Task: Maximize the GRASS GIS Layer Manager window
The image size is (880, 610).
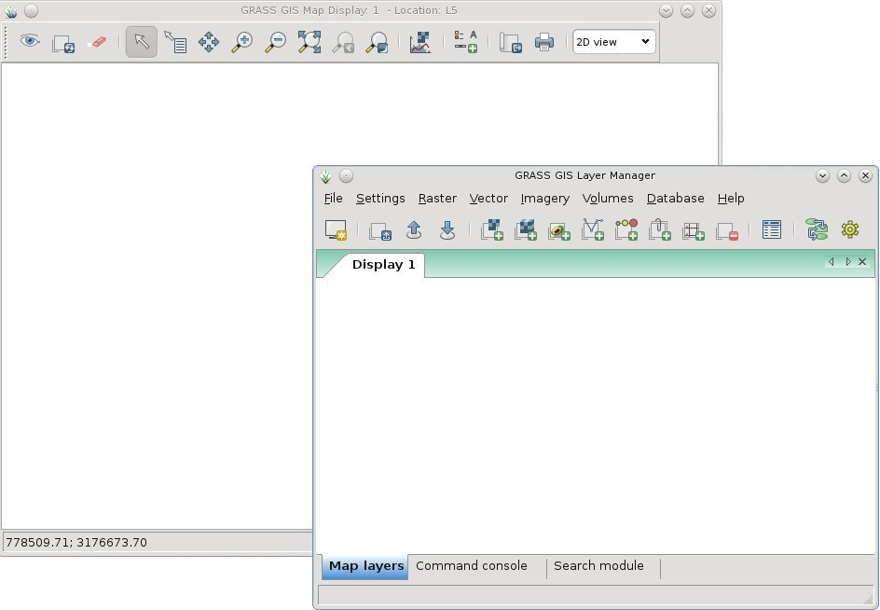Action: click(x=844, y=175)
